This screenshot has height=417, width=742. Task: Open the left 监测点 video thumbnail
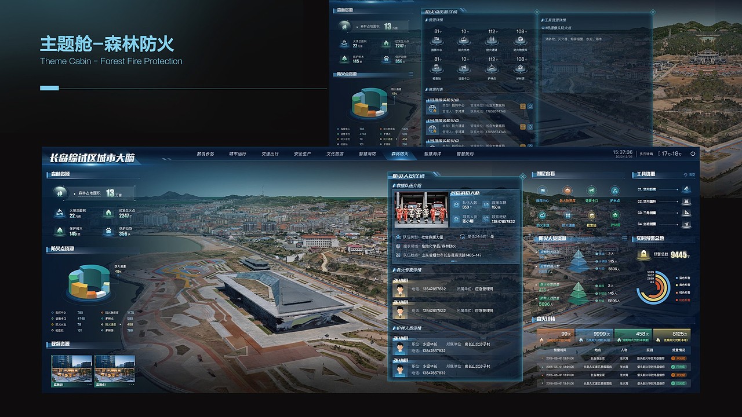pos(71,371)
